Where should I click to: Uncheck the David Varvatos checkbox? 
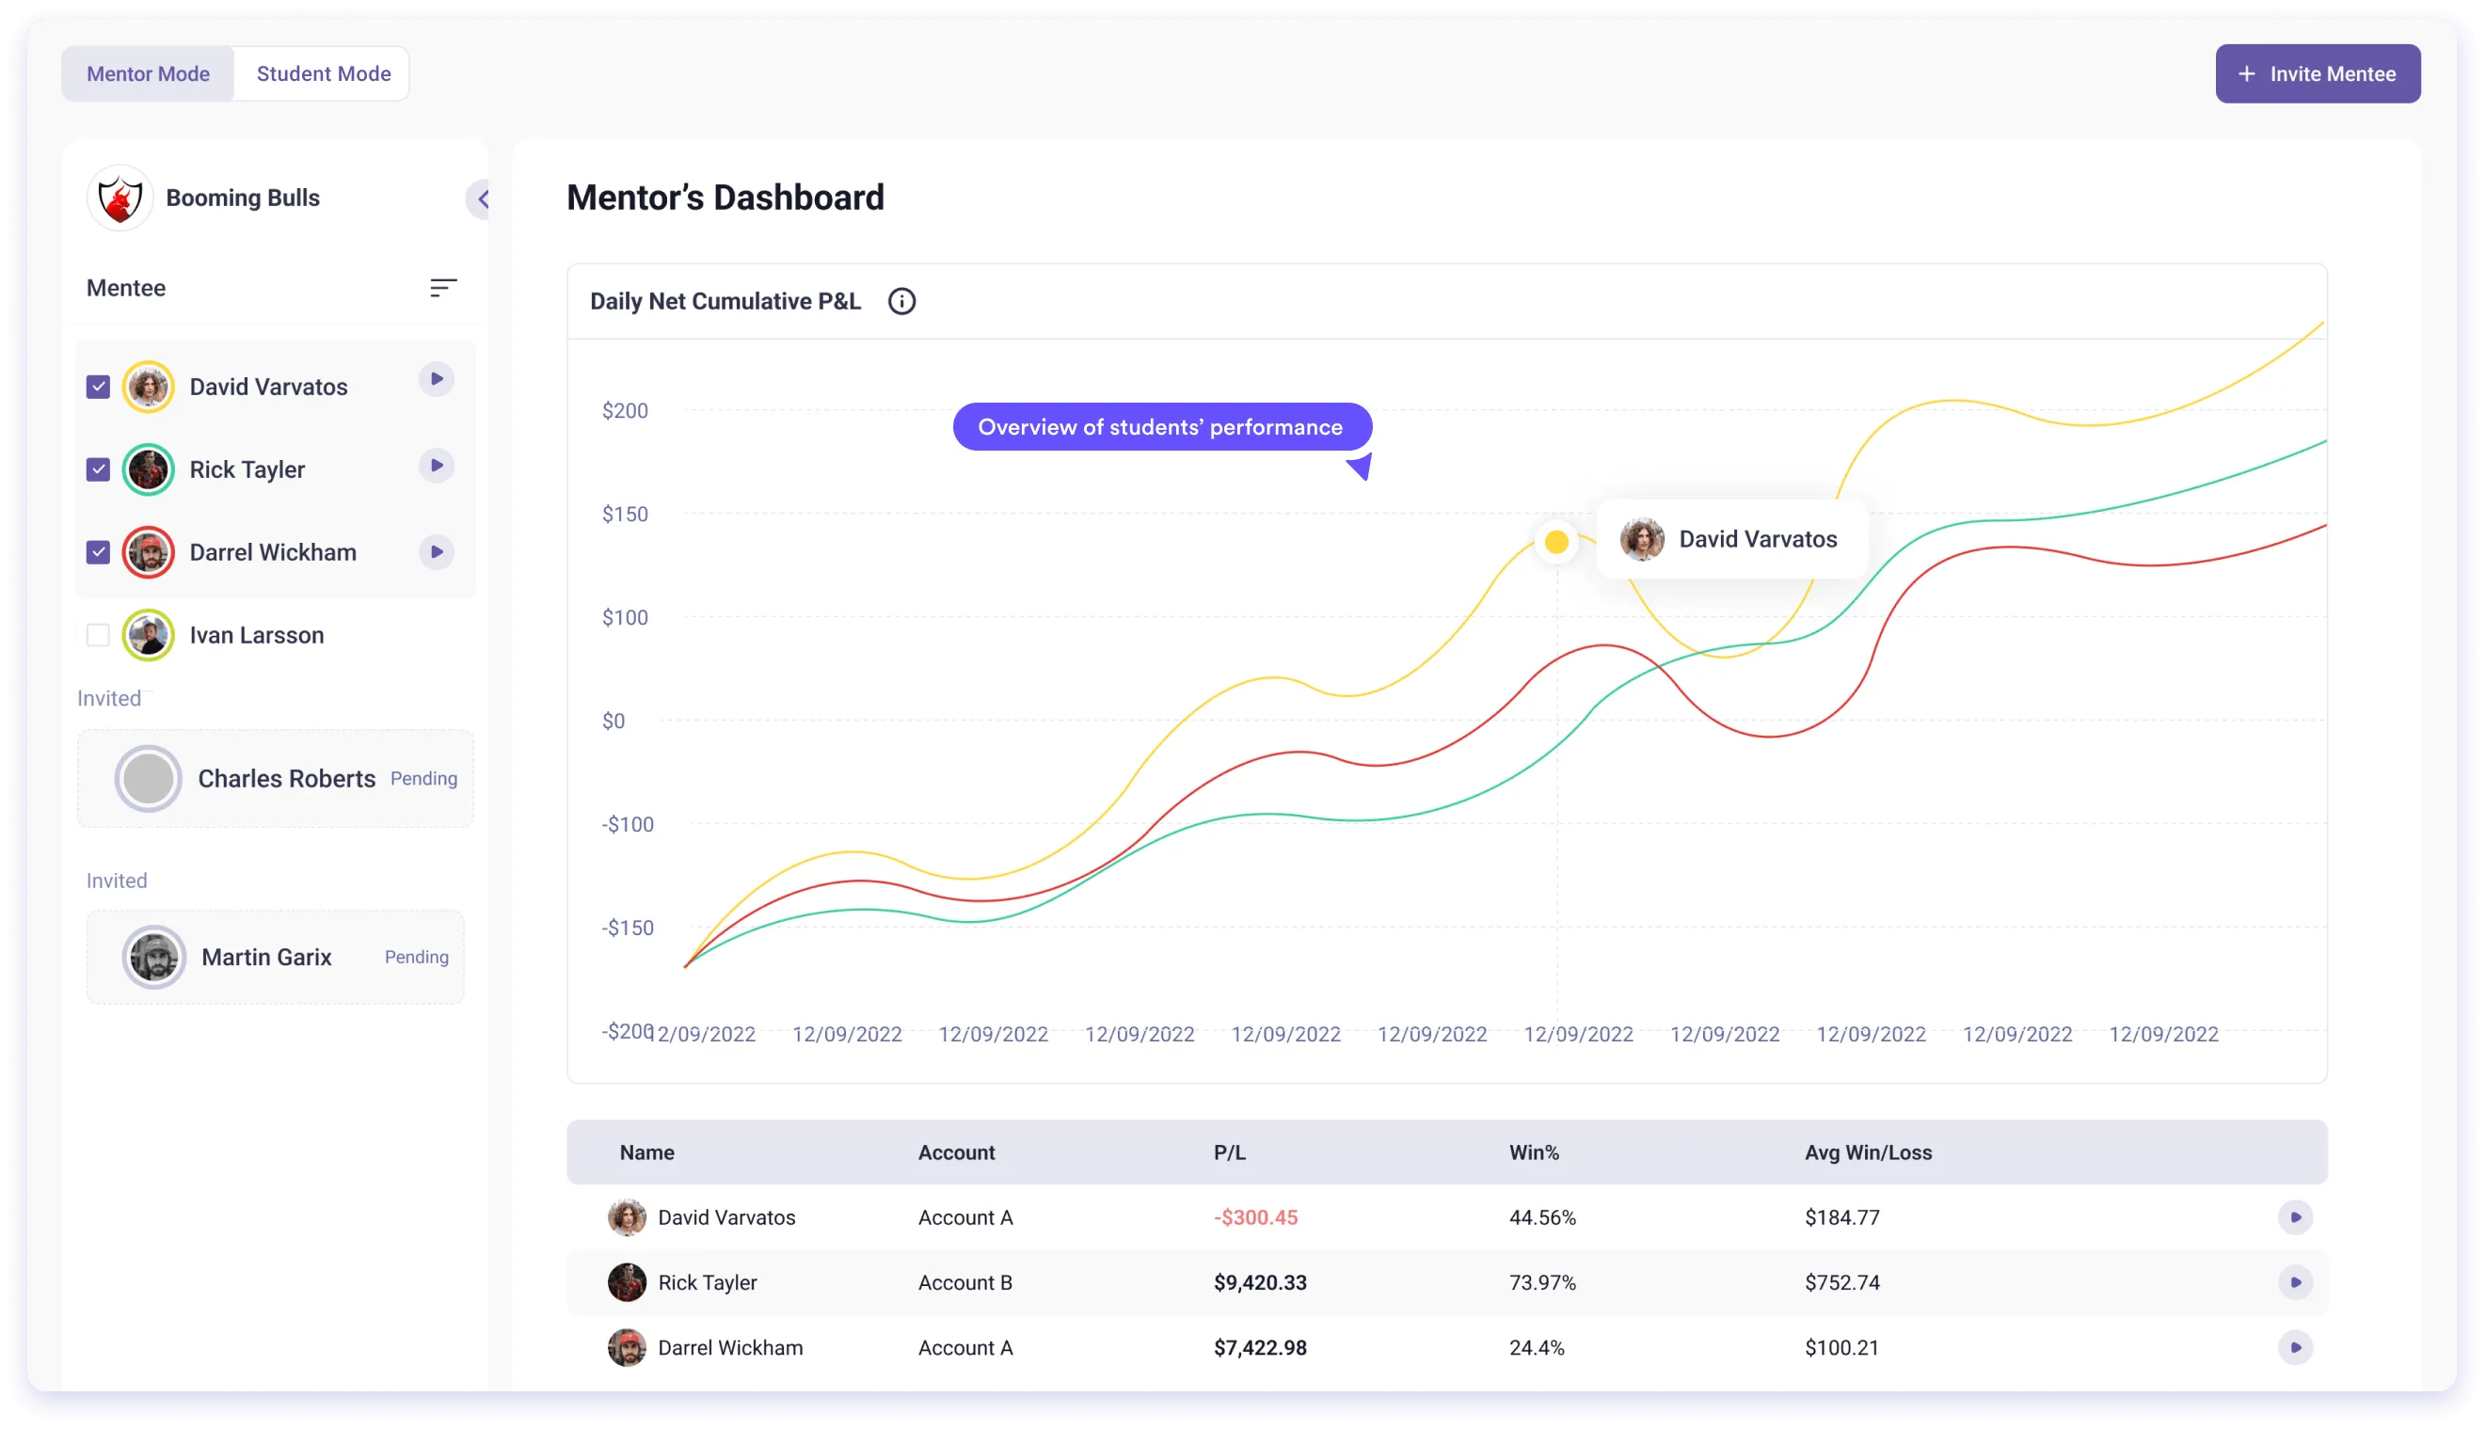coord(98,387)
